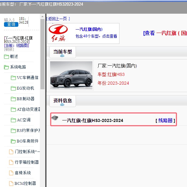The width and height of the screenshot is (187, 187).
Task: Select the BR制动器 tree label
Action: pyautogui.click(x=26, y=99)
